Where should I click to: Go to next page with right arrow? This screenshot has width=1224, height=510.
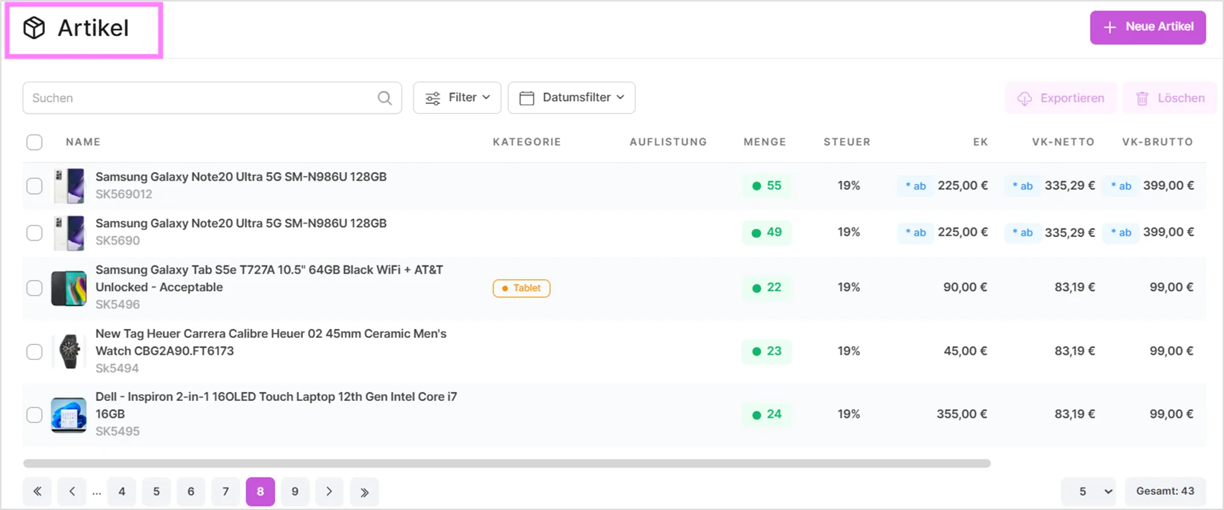click(329, 491)
